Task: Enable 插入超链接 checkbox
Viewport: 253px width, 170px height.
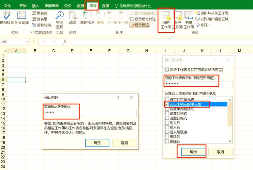Action: (167, 132)
